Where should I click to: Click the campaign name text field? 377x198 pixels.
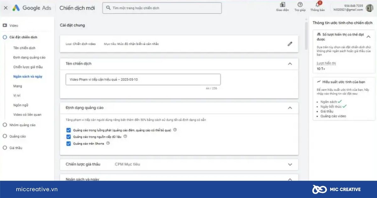[143, 80]
